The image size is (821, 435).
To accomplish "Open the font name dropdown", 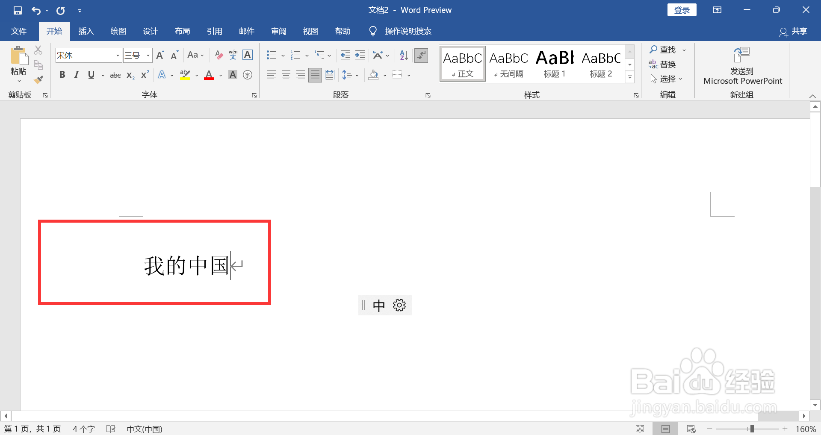I will point(117,55).
